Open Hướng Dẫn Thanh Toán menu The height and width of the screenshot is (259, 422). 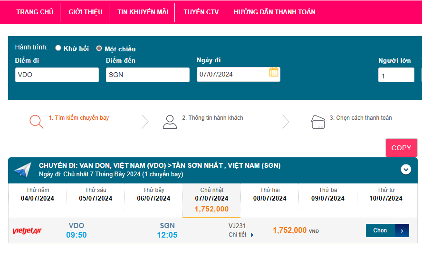(274, 12)
